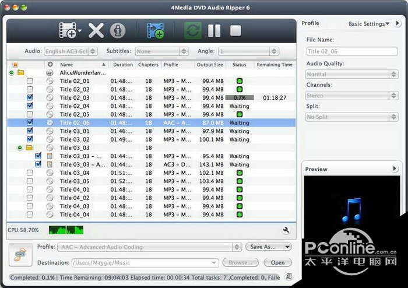Click the disc column header icon
408x288 pixels.
coord(50,64)
